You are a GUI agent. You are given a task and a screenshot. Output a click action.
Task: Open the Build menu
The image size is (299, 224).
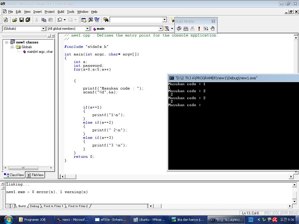click(x=61, y=12)
